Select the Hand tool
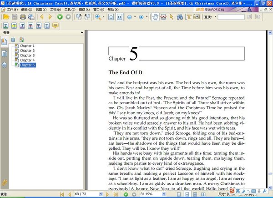The width and height of the screenshot is (273, 198). click(x=155, y=17)
